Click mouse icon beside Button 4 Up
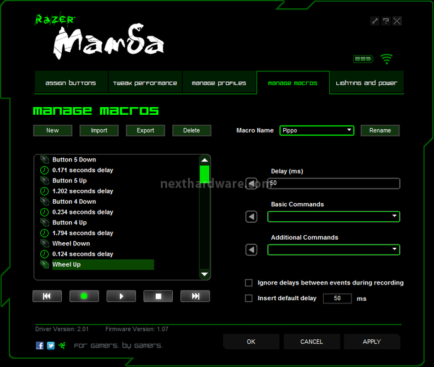 click(x=45, y=223)
